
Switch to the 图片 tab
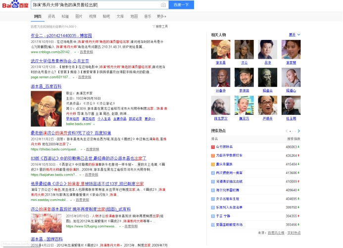tap(79, 16)
